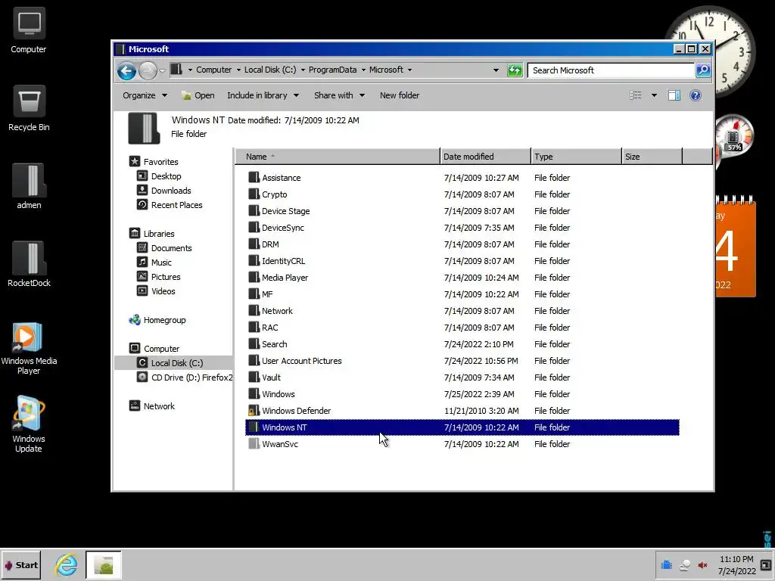The width and height of the screenshot is (775, 581).
Task: Select Homegroup in the navigation pane
Action: pos(164,320)
